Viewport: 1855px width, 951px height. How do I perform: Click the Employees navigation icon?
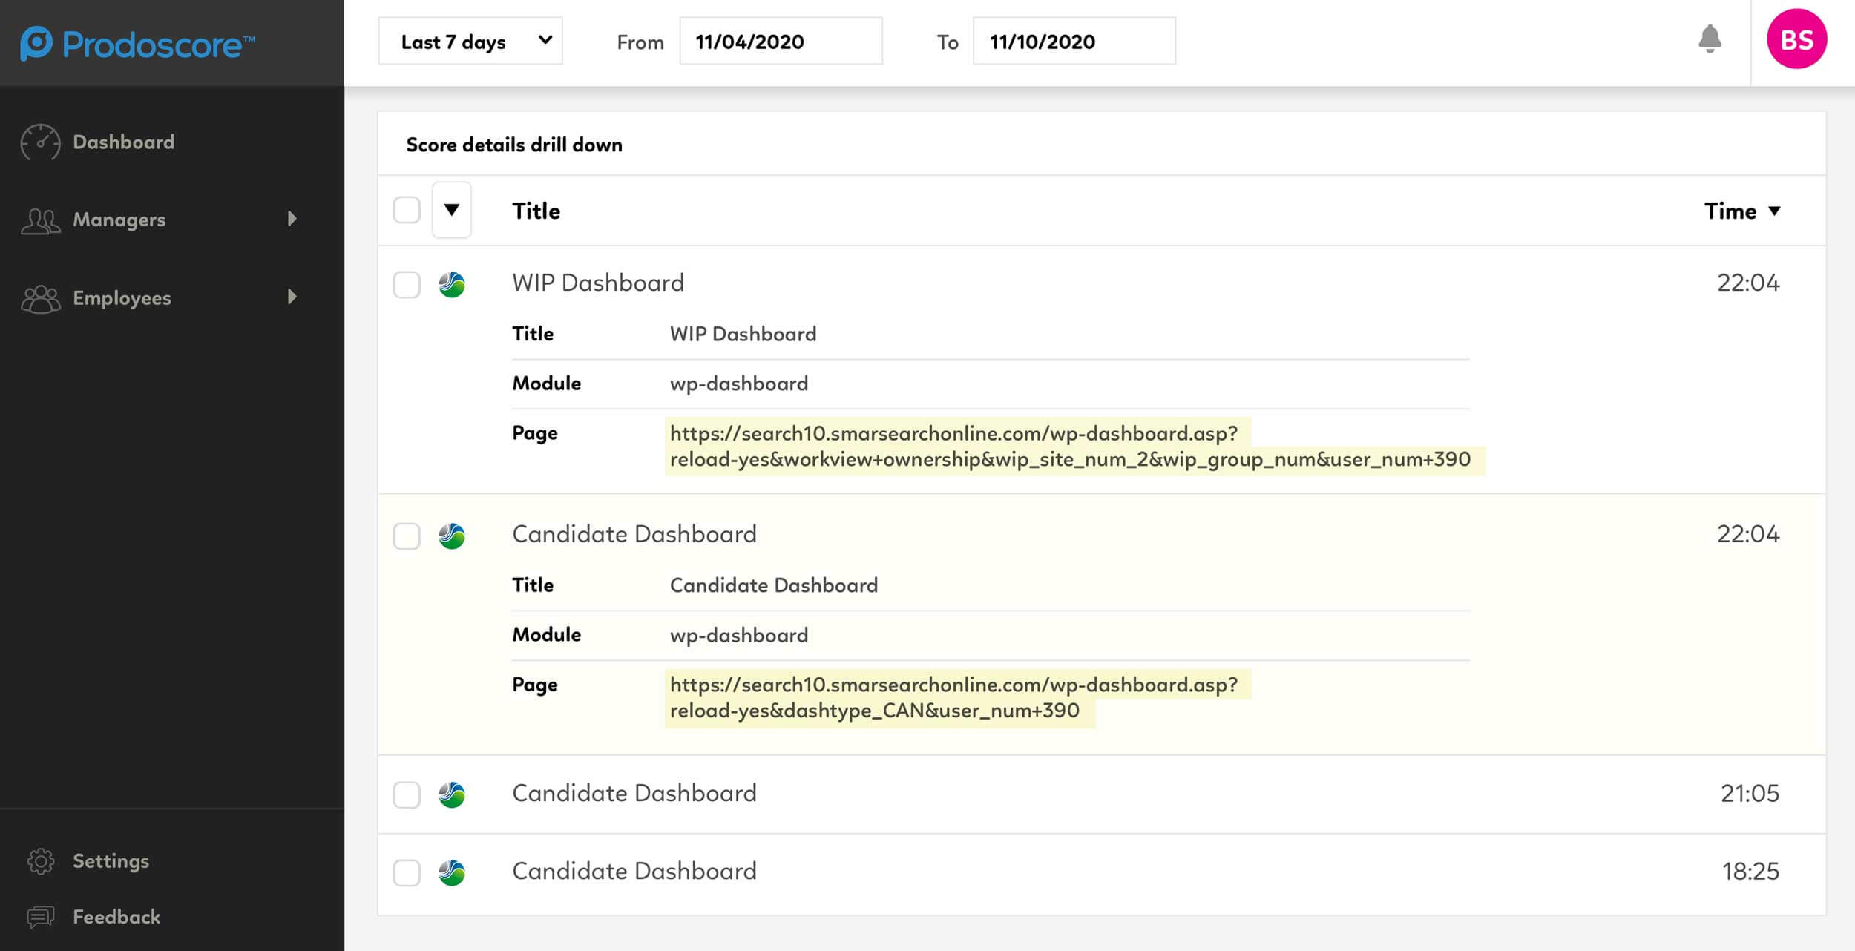pyautogui.click(x=40, y=297)
